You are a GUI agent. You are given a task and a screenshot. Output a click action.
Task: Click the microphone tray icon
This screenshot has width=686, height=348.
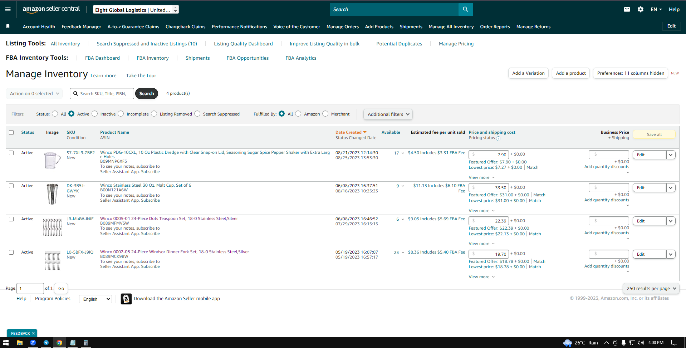623,343
